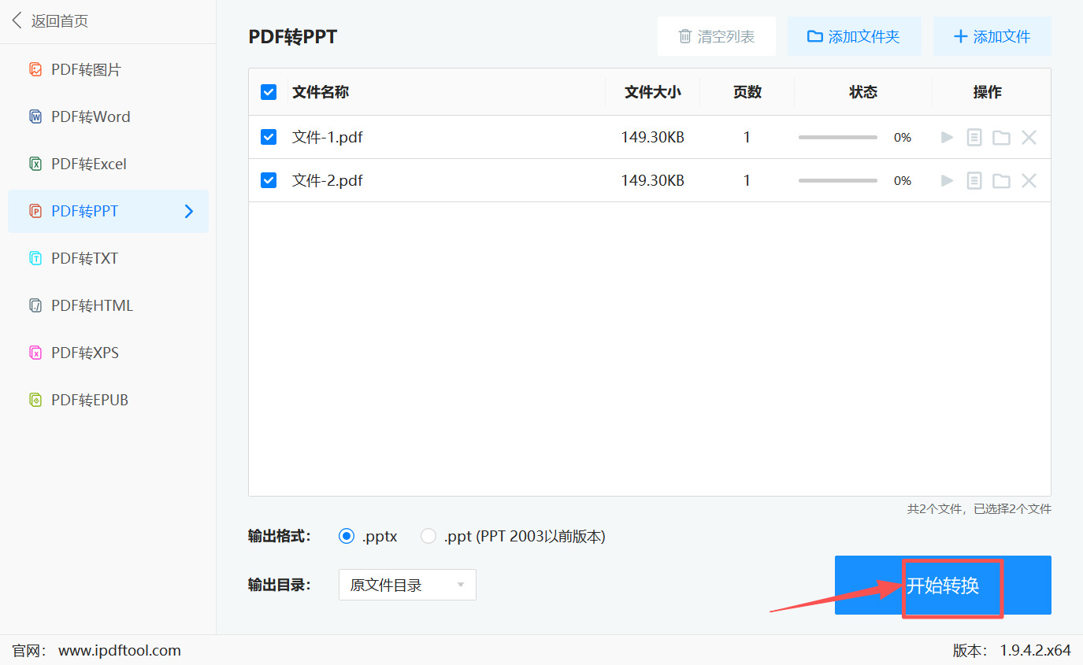Screen dimensions: 1083x665
Task: Open the 原文件目录 output directory dropdown
Action: point(407,585)
